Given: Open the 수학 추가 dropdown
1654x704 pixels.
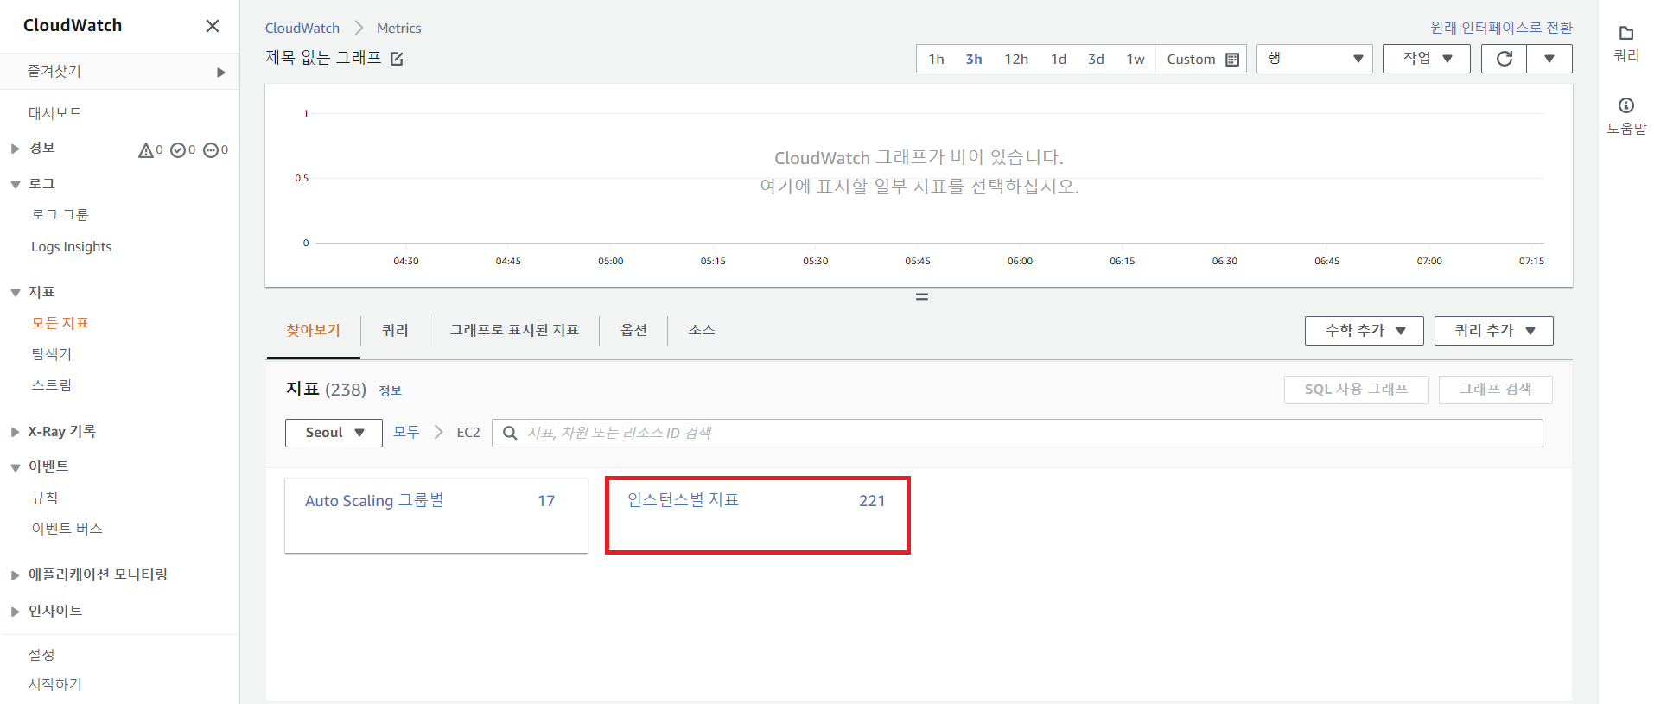Looking at the screenshot, I should (x=1365, y=331).
